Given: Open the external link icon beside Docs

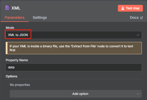Looking at the screenshot, I should 142,18.
